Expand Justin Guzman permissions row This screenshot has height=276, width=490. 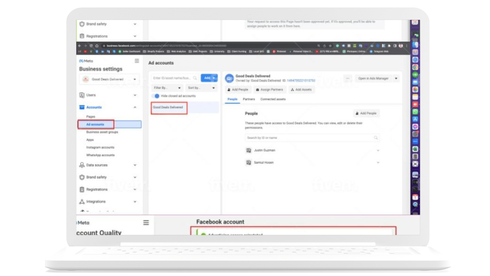pyautogui.click(x=378, y=150)
